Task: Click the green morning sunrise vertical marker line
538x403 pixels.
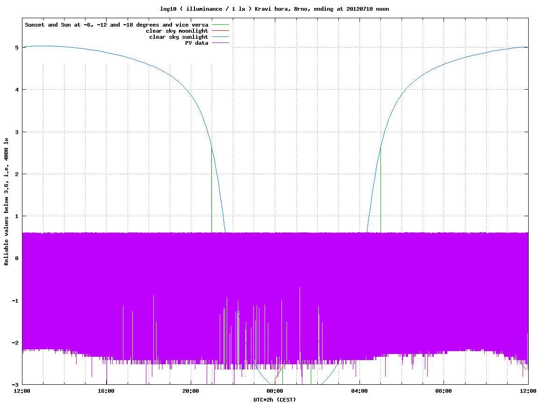Action: point(380,190)
